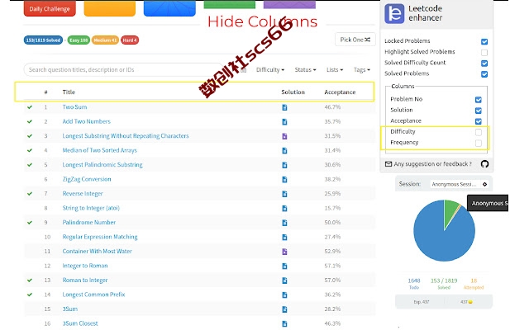Sort by Acceptance column header
This screenshot has height=330, width=529.
pos(340,92)
